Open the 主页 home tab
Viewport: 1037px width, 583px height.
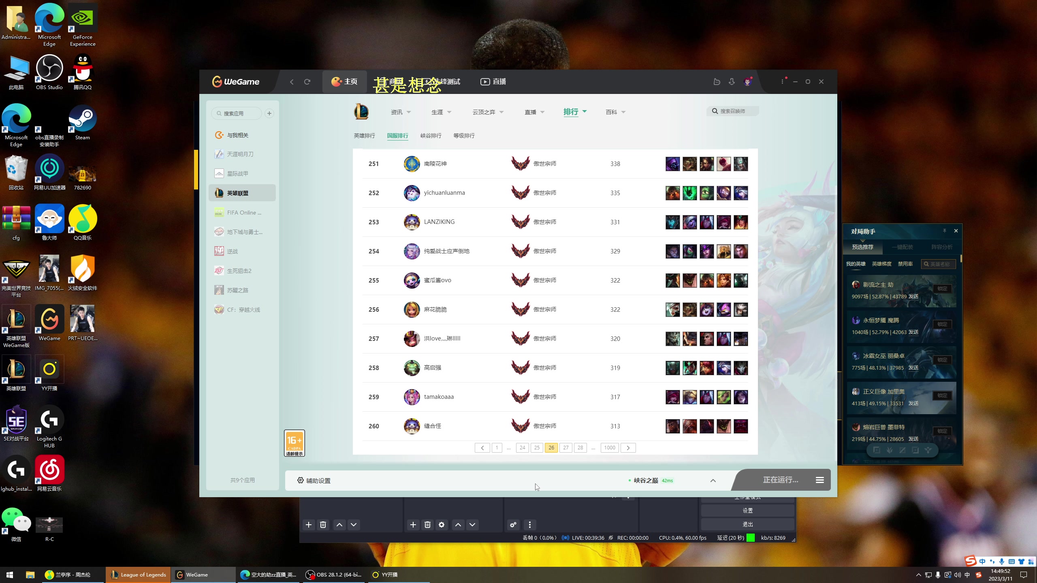[x=344, y=82]
